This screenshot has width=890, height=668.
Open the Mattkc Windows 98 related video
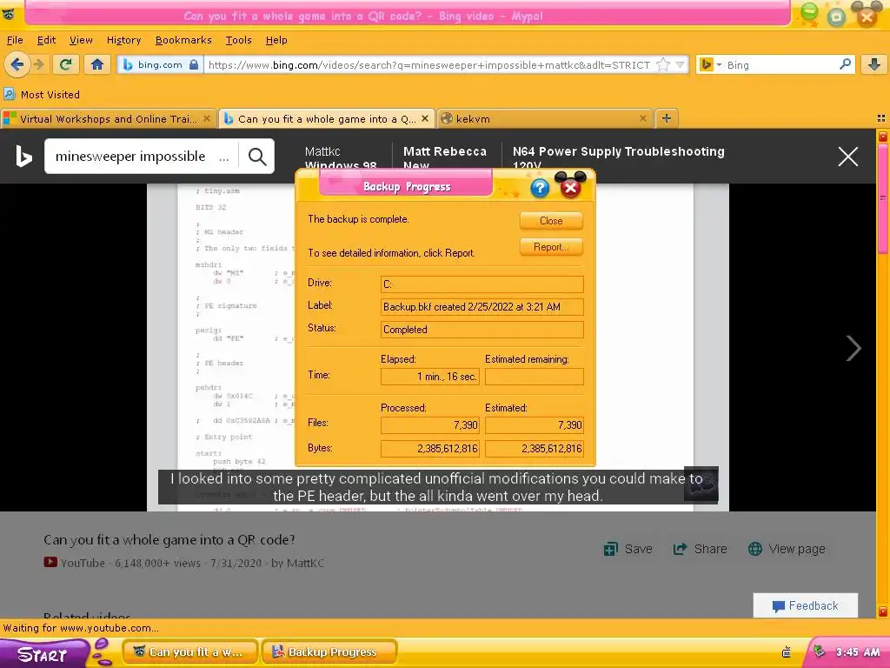(x=341, y=158)
